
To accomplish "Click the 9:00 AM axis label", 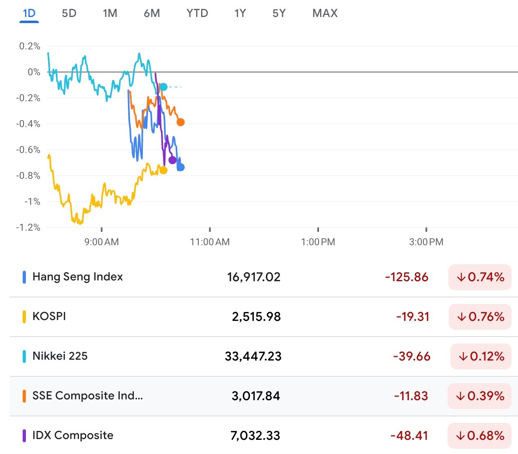I will [x=102, y=242].
